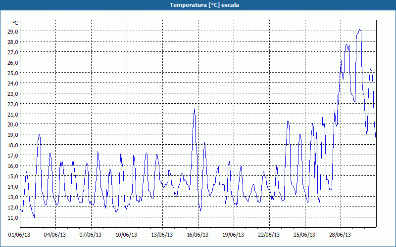Click the 26,0 axis label
396x247 pixels.
[12, 62]
